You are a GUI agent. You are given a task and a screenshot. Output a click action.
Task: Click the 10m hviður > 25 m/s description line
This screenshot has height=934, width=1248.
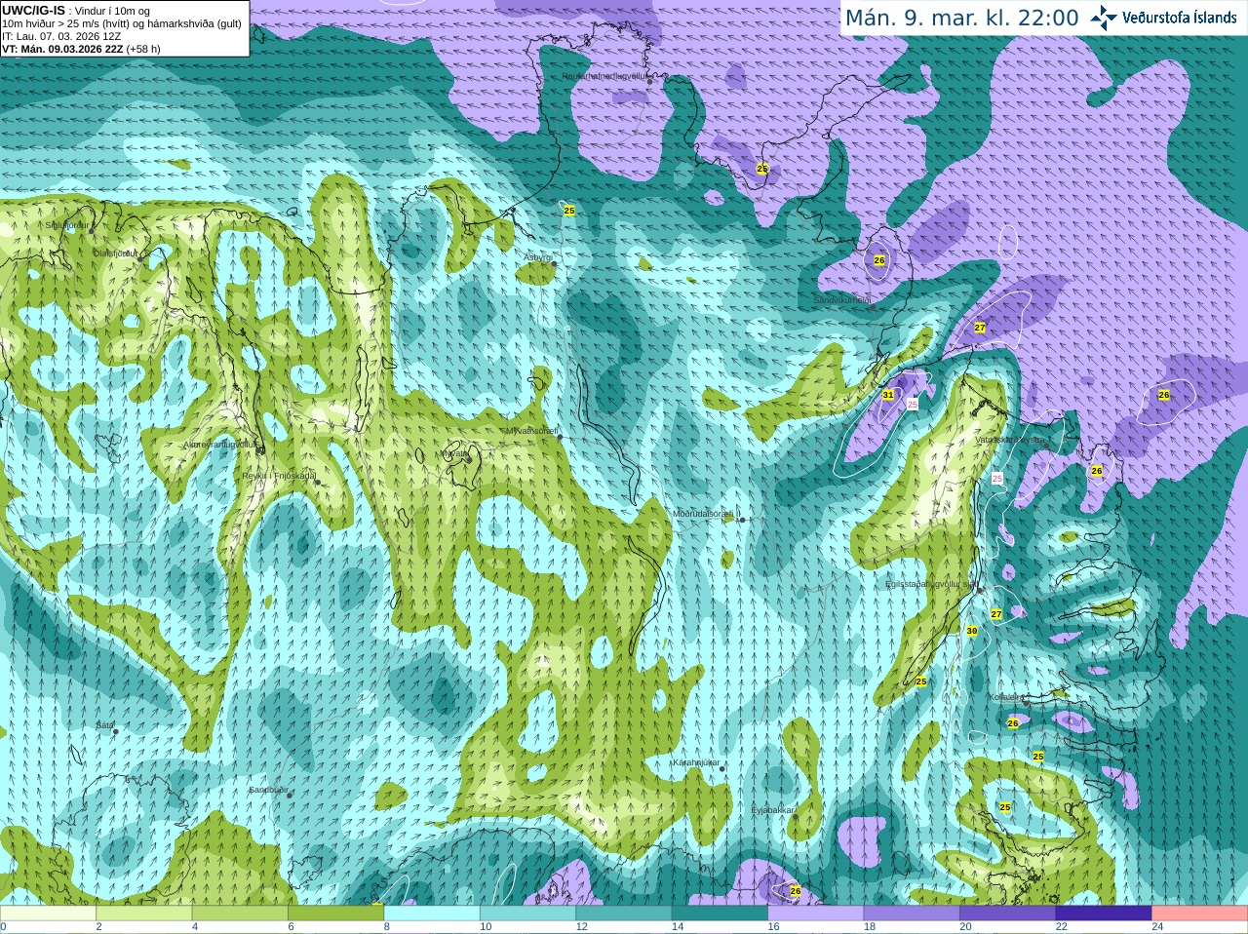tap(122, 23)
